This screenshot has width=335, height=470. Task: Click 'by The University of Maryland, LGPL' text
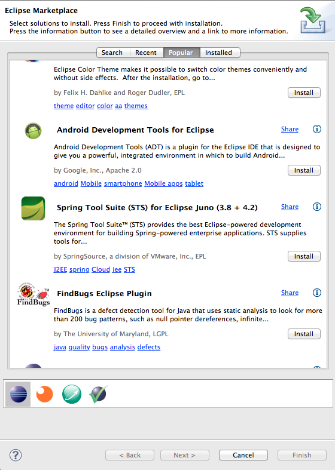coord(111,334)
